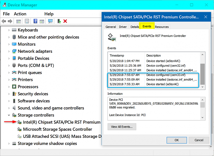Click Events list scrollbar down arrow
This screenshot has height=156, width=214.
[x=202, y=87]
